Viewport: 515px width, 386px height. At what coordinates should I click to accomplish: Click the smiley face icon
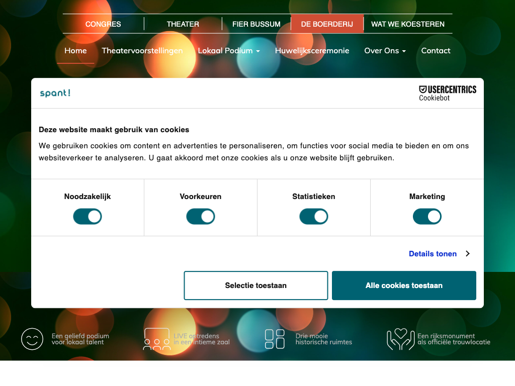pyautogui.click(x=32, y=339)
